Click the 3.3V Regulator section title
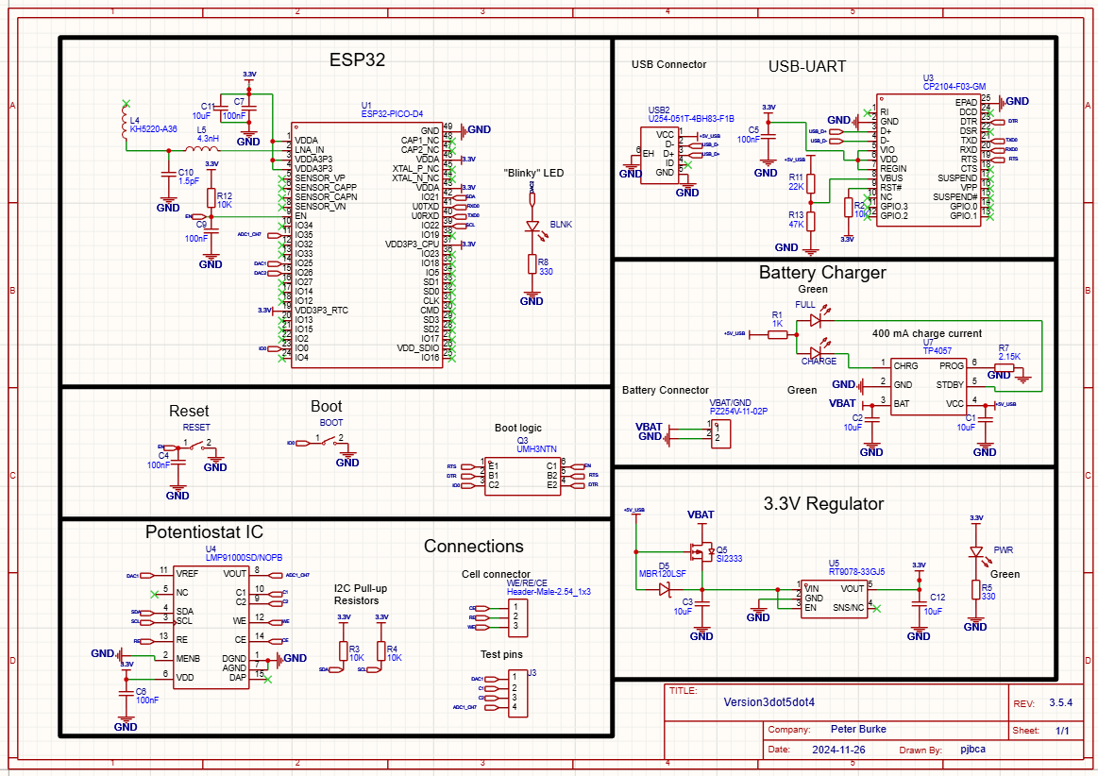This screenshot has width=1098, height=776. [823, 503]
